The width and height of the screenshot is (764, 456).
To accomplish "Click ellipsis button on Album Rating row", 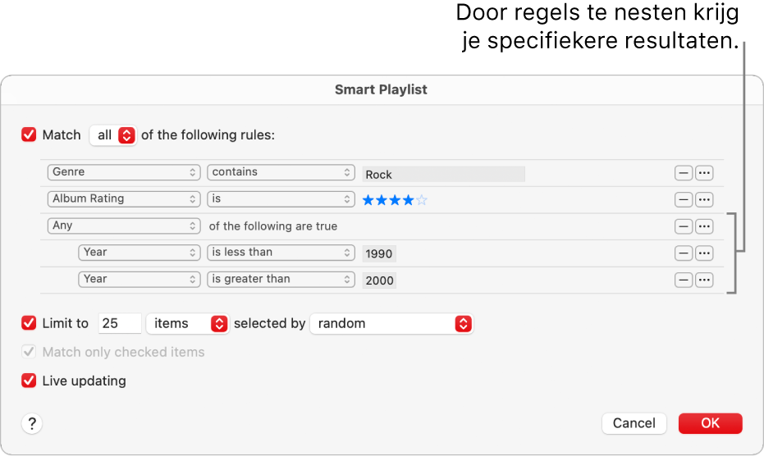I will (704, 199).
